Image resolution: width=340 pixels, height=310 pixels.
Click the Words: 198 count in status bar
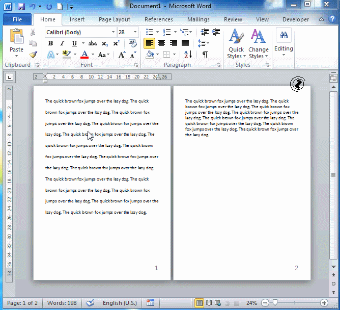tap(62, 303)
